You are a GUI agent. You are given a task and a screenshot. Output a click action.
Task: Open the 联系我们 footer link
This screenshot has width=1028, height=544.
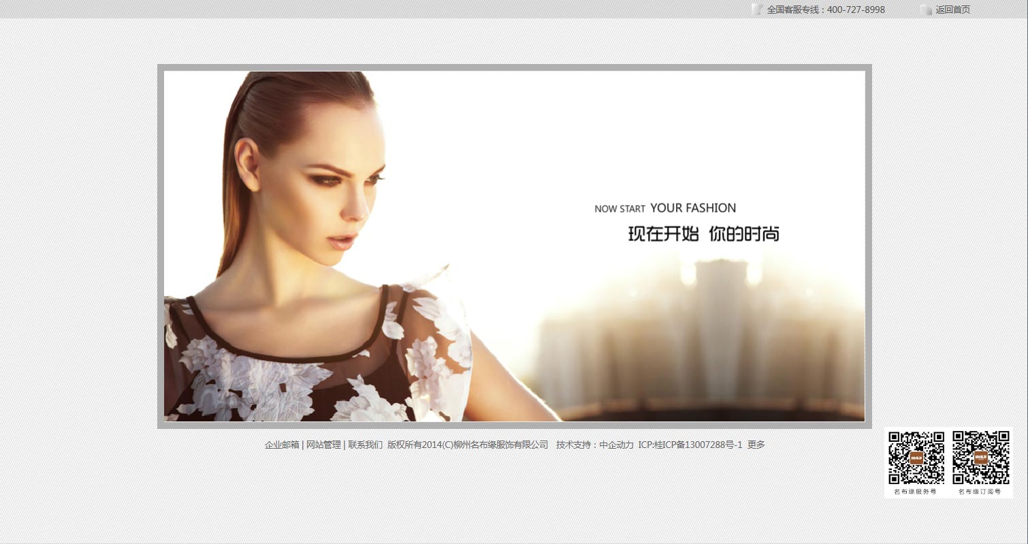point(365,445)
